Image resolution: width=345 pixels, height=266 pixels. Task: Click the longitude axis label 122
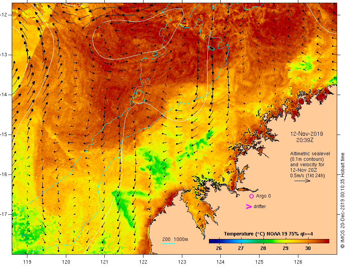click(x=143, y=262)
